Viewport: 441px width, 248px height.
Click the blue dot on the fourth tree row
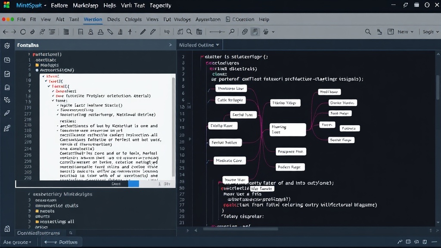click(37, 70)
